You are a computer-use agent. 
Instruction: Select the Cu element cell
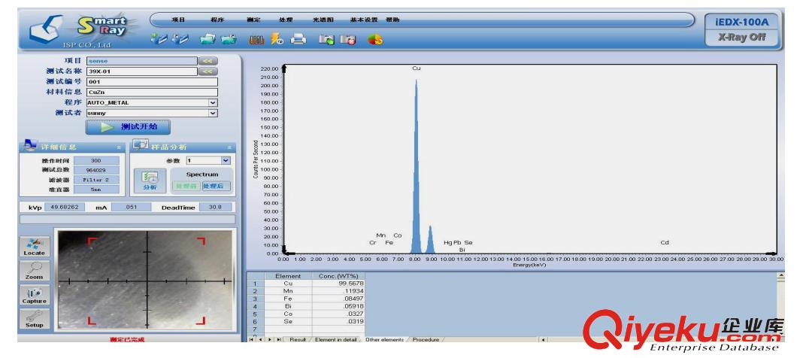click(288, 284)
